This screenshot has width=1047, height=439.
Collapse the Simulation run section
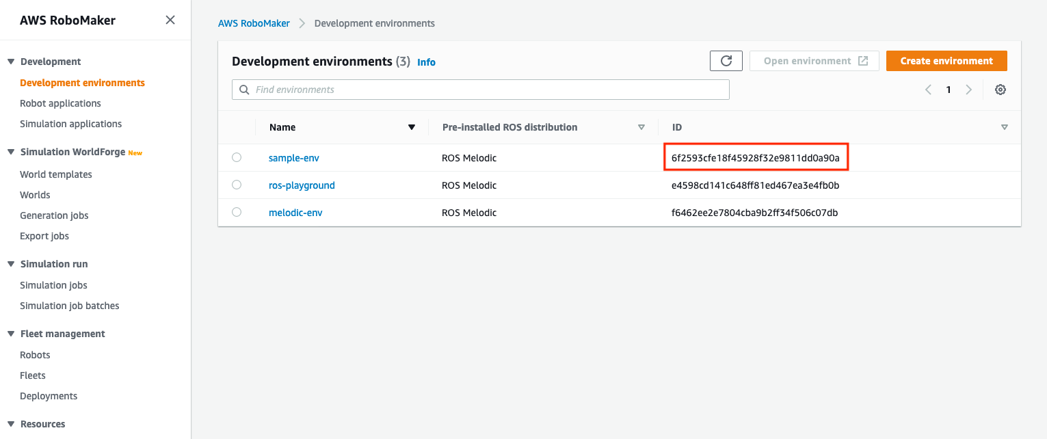(x=11, y=264)
